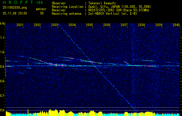Click the 2036 time axis label

107,25
